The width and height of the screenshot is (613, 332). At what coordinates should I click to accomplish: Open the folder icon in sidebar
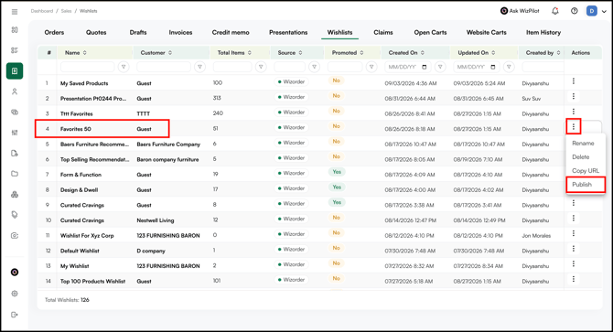[x=15, y=174]
